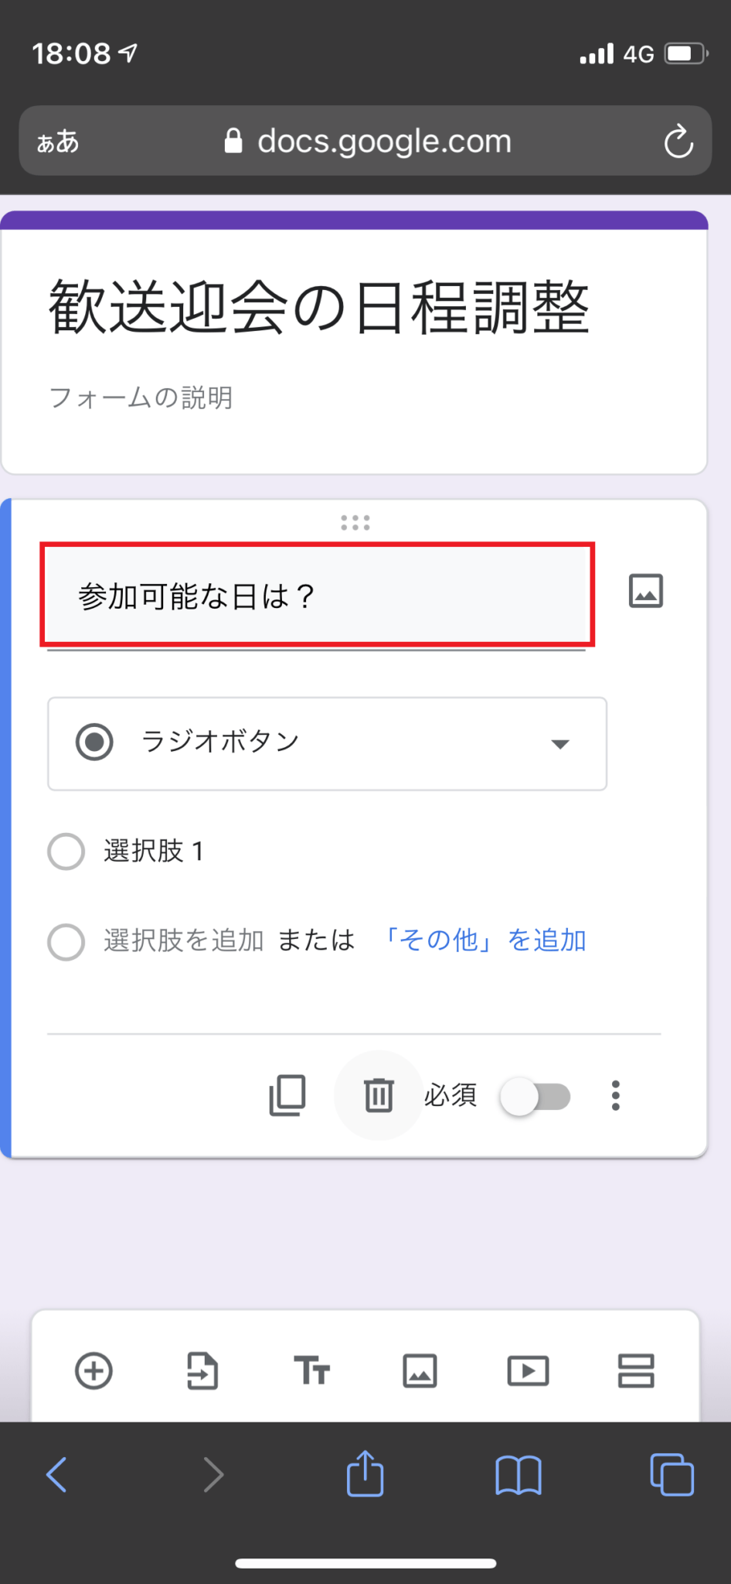
Task: Attach an image to the question title
Action: 646,591
